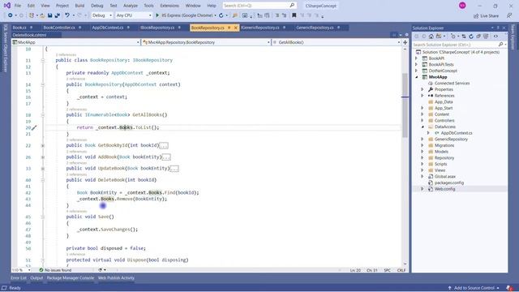Viewport: 519px width, 292px height.
Task: Save the current file with the Save icon
Action: point(49,15)
